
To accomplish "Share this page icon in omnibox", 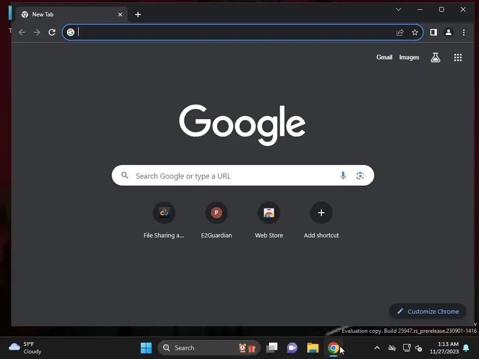I will [x=400, y=32].
